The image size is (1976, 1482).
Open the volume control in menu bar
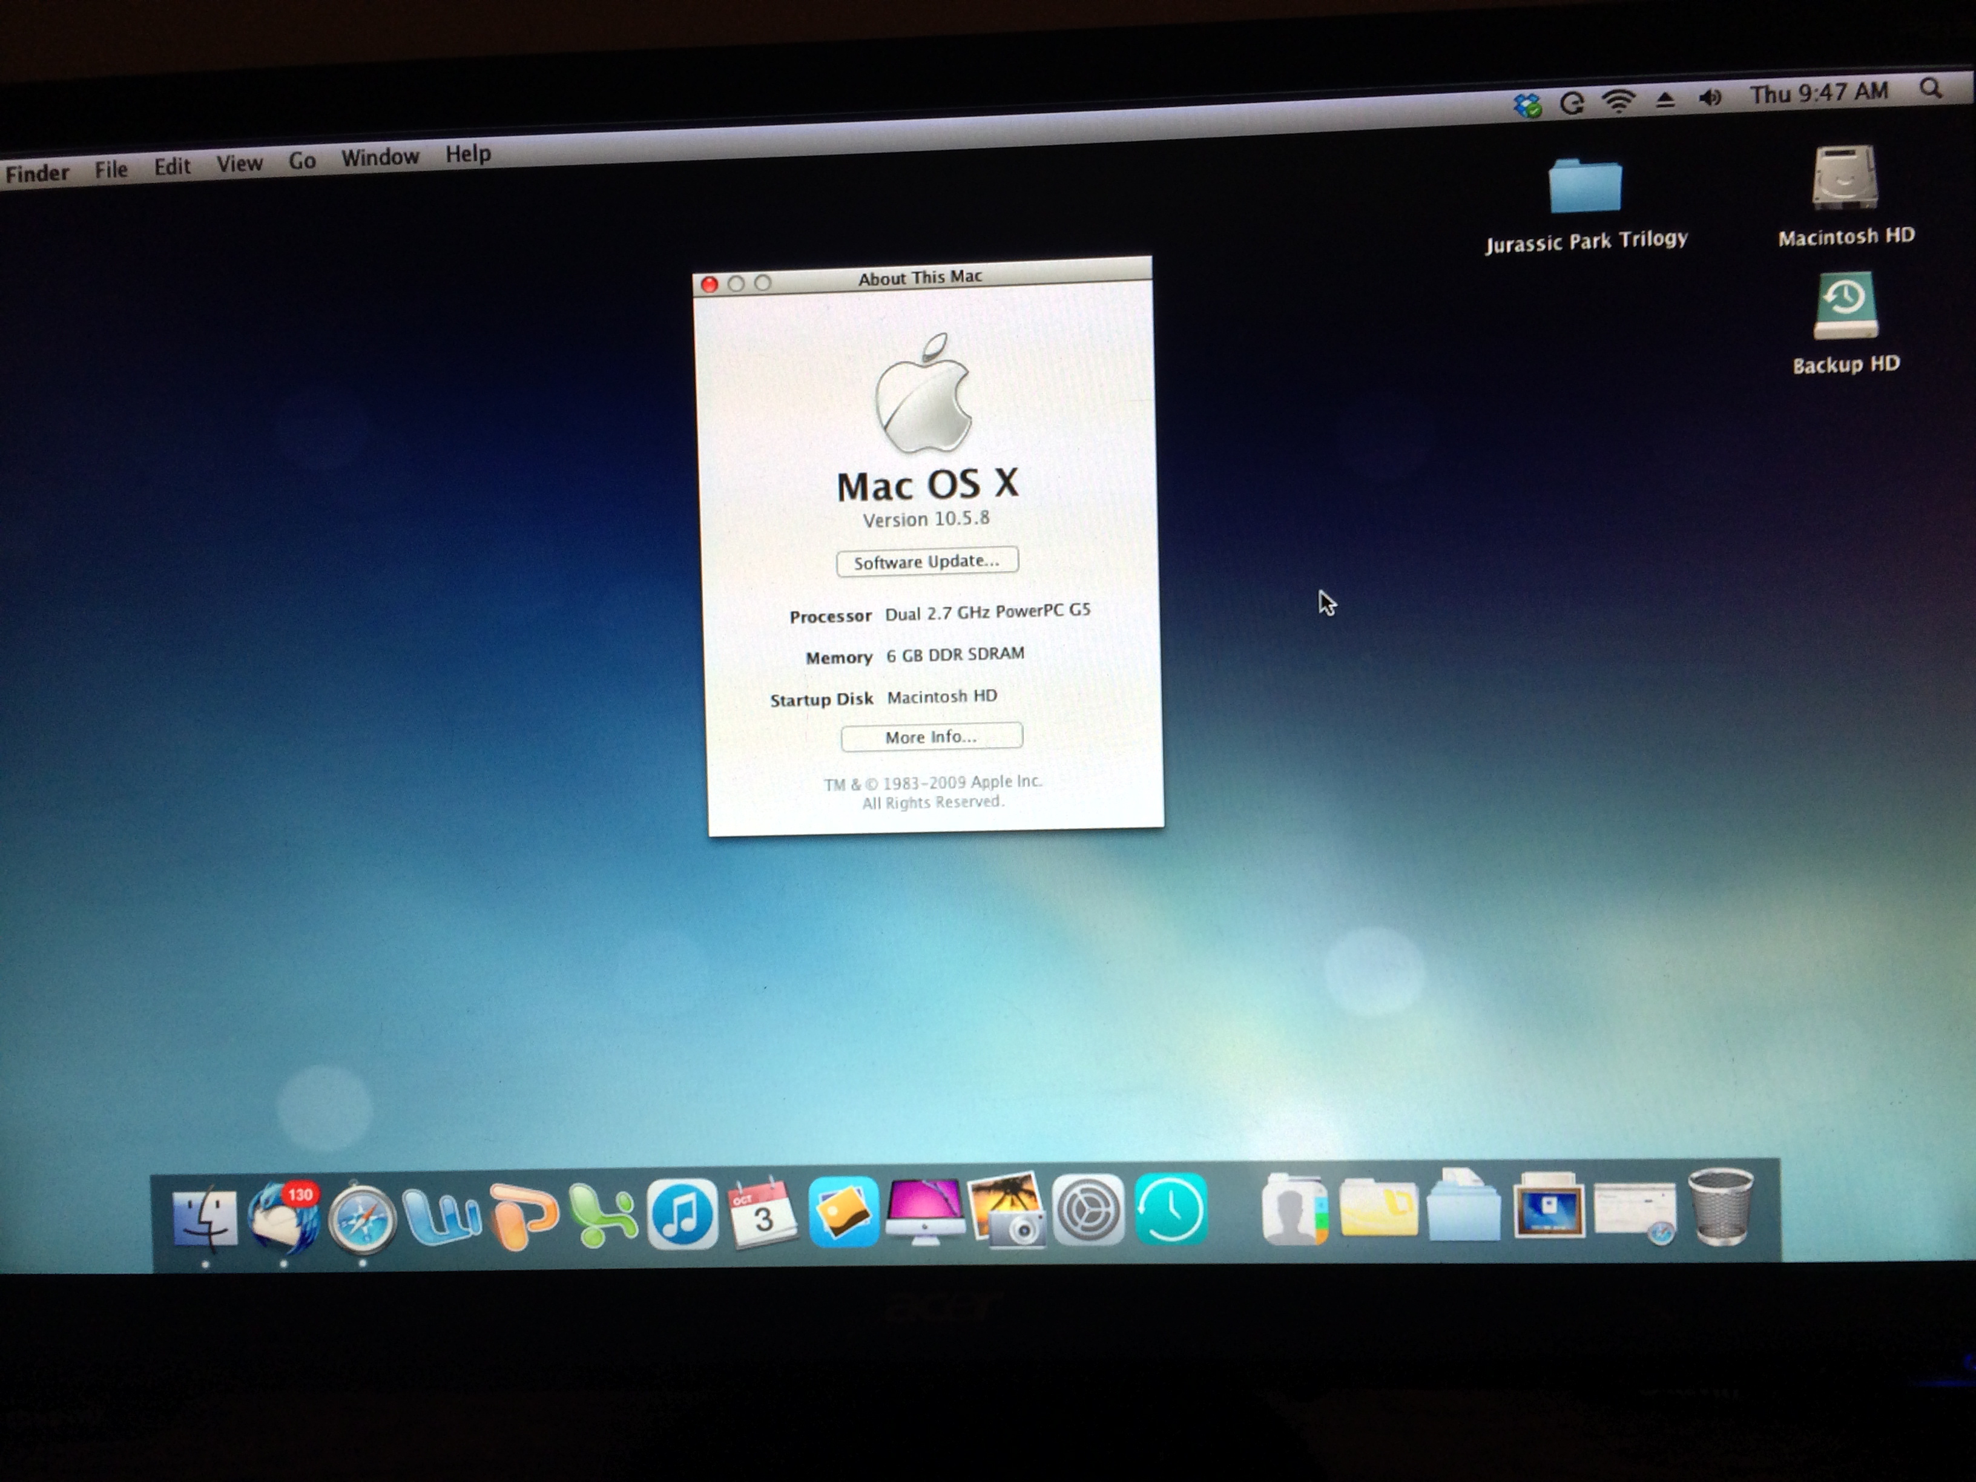[x=1710, y=97]
